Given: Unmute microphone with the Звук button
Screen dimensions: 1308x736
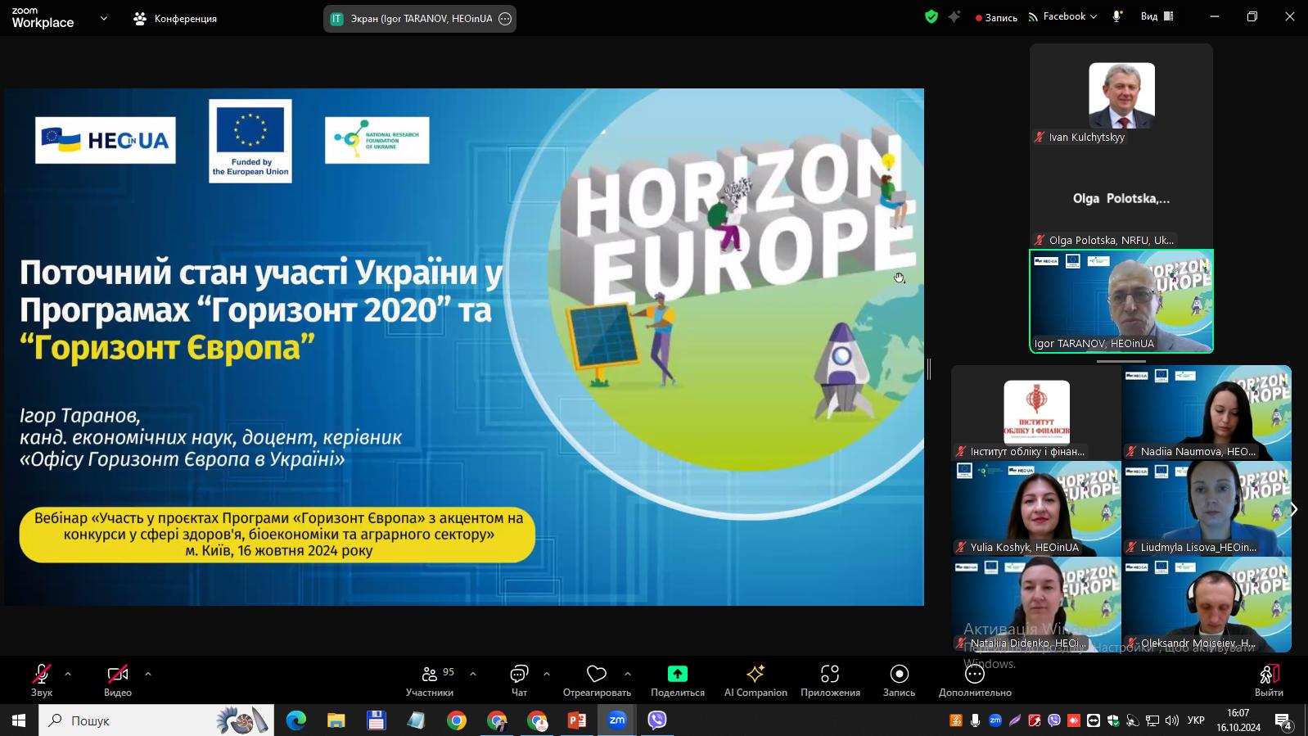Looking at the screenshot, I should click(41, 680).
